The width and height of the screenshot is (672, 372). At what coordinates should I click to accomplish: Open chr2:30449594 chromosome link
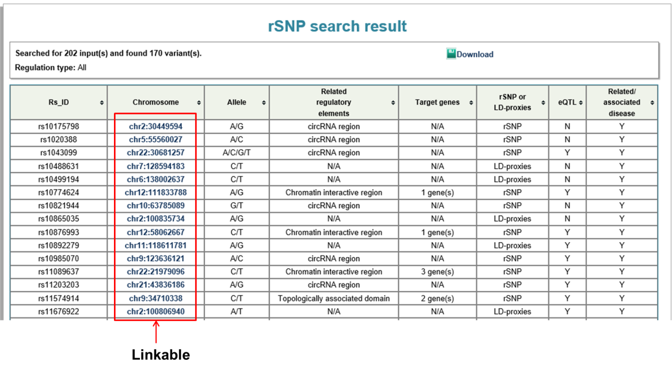pyautogui.click(x=156, y=127)
